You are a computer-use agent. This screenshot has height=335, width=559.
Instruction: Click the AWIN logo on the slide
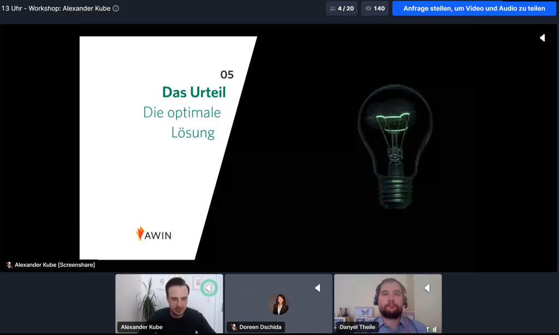click(x=153, y=234)
